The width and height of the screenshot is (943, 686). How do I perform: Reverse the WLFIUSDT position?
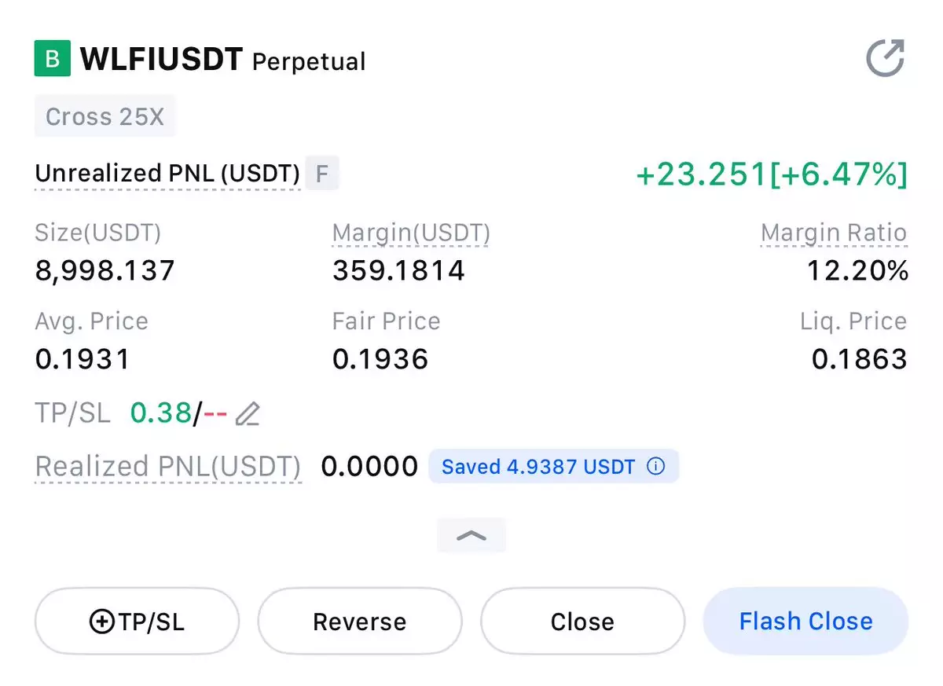pyautogui.click(x=360, y=622)
